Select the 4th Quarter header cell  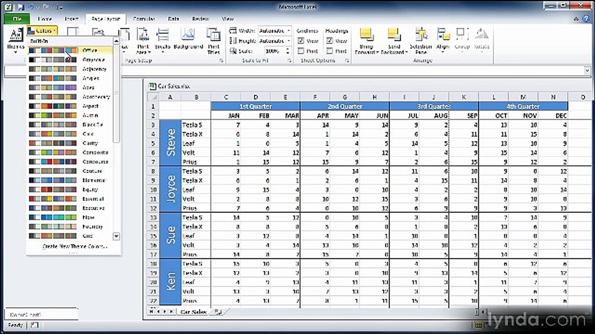pos(523,106)
